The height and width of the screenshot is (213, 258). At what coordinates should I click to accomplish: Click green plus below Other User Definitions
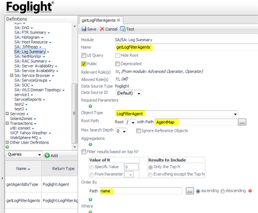(x=7, y=147)
